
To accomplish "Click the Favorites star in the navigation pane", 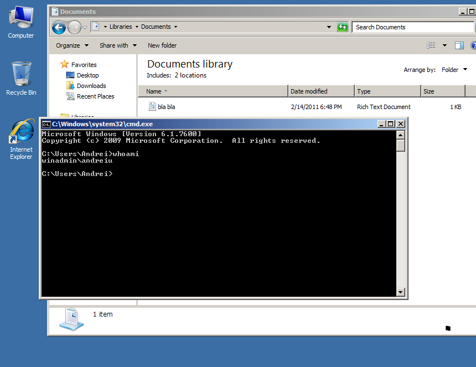I will (64, 64).
